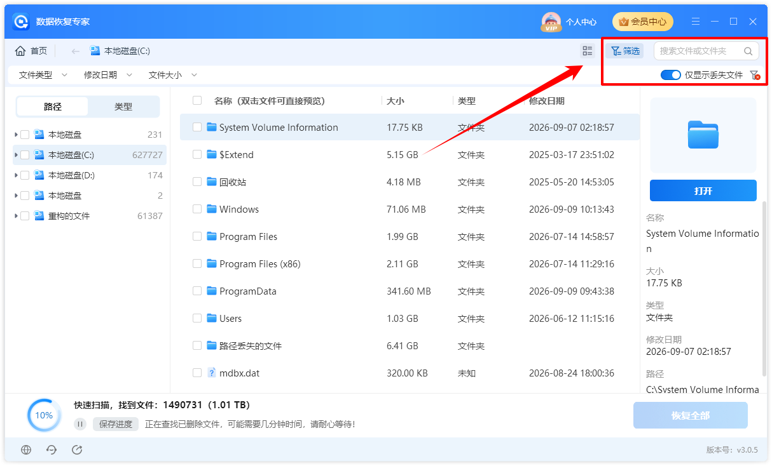Check the 路径丢失的文件 row checkbox
772x466 pixels.
(197, 345)
